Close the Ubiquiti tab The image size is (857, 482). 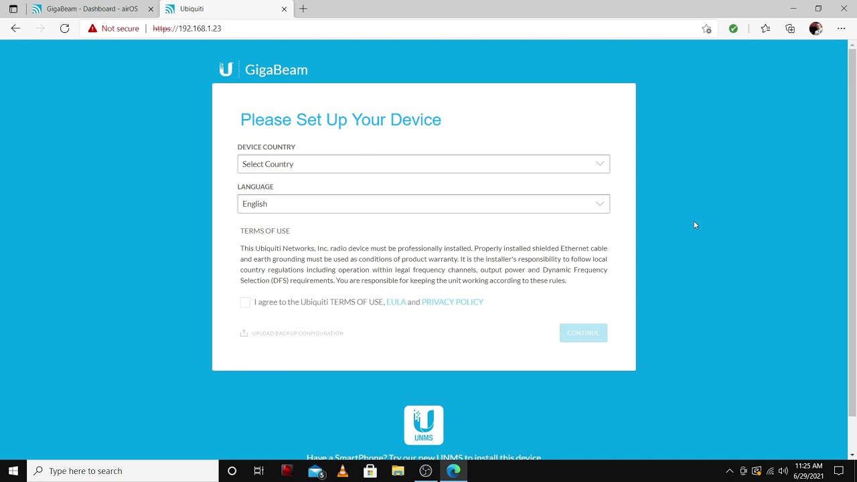pos(284,9)
